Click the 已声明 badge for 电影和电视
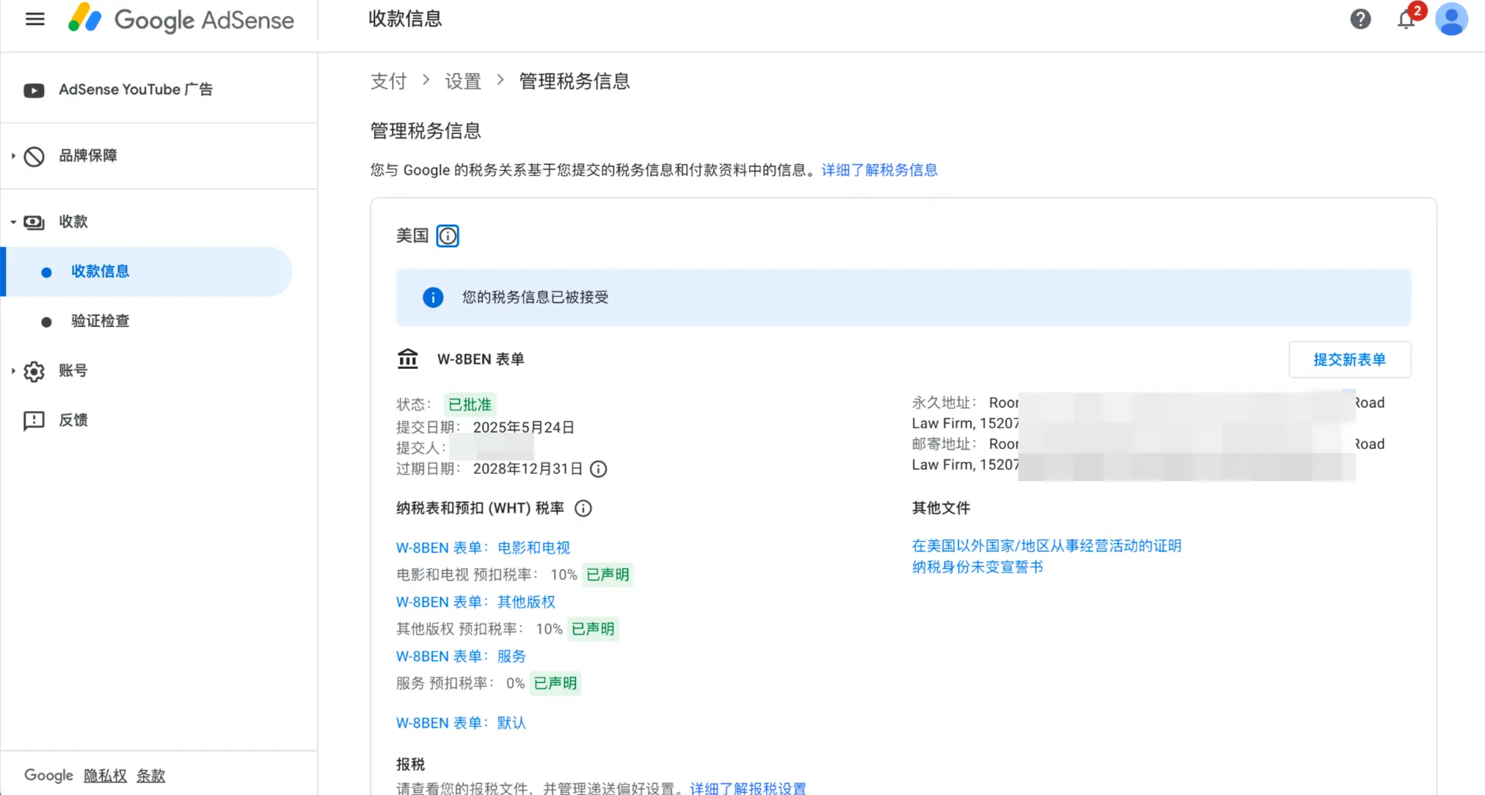 point(607,575)
